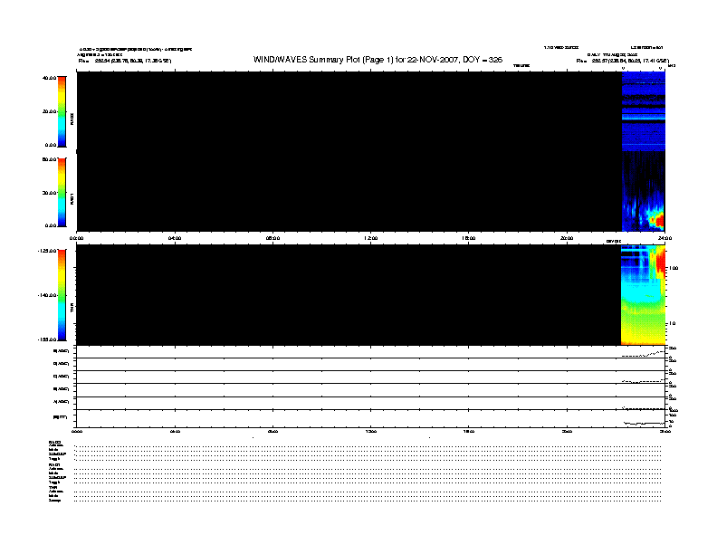Click the WIND/WAVES Summary Plot title text
The image size is (717, 554).
[378, 60]
